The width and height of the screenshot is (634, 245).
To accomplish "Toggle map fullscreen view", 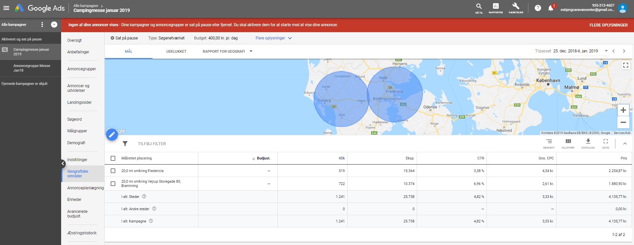I will [626, 65].
